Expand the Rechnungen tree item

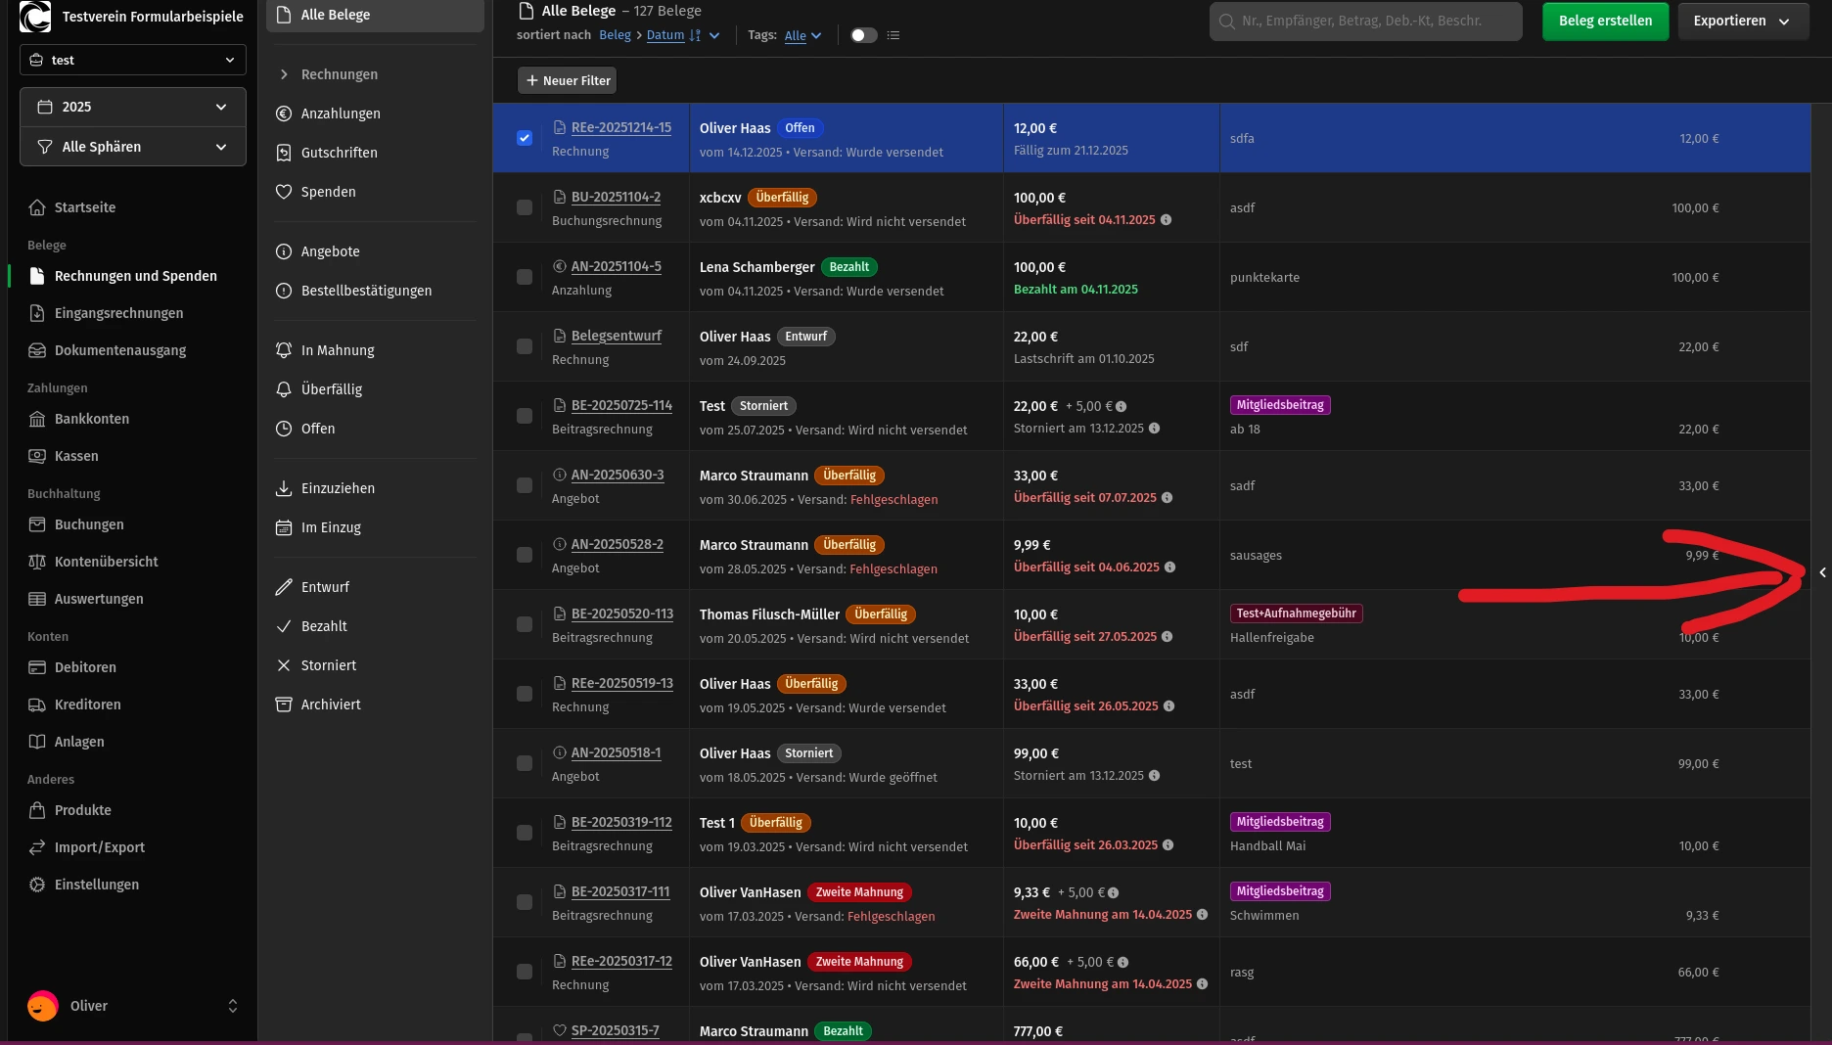pos(284,74)
